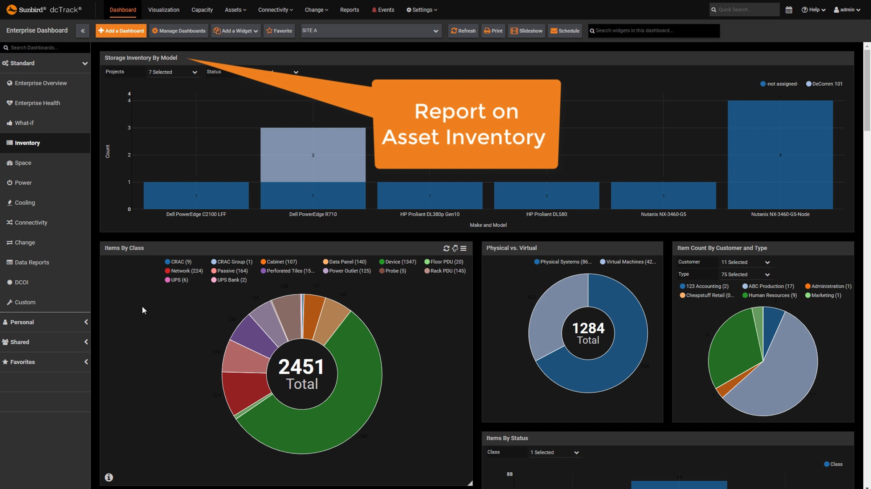This screenshot has height=489, width=871.
Task: Click refresh icon in Items By Class
Action: pos(446,248)
